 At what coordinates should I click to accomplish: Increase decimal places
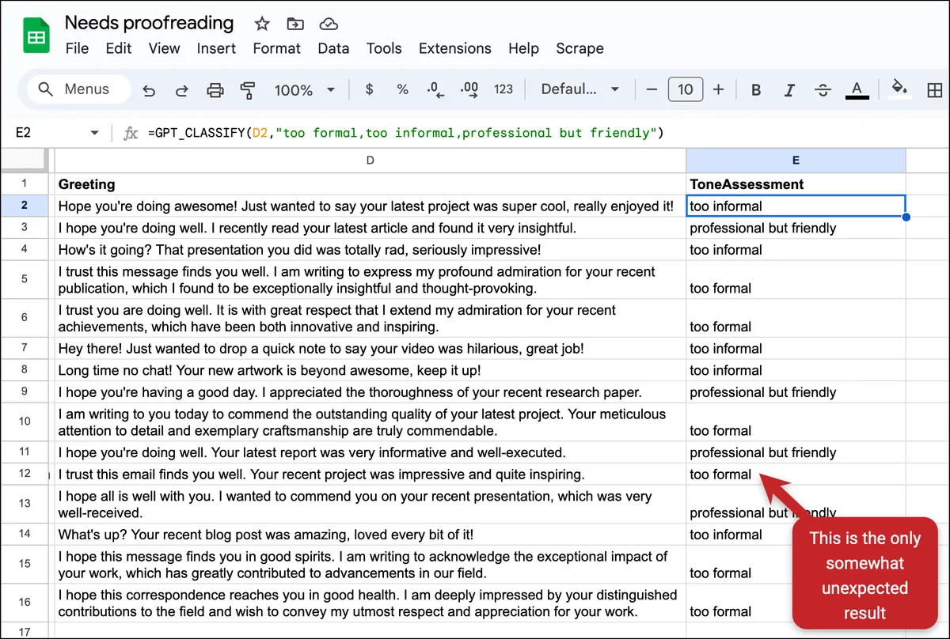click(469, 89)
